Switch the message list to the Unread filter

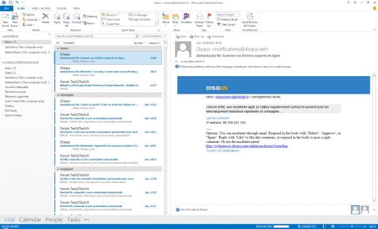click(69, 43)
